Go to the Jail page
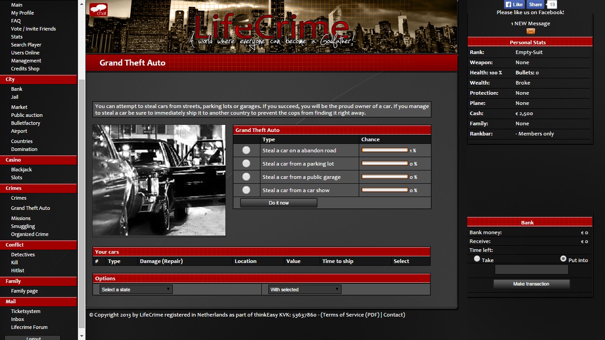The width and height of the screenshot is (605, 340). [x=15, y=97]
